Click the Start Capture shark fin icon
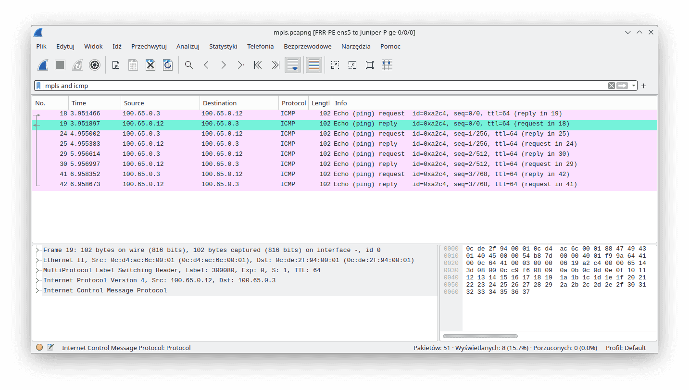The width and height of the screenshot is (689, 390). tap(42, 65)
